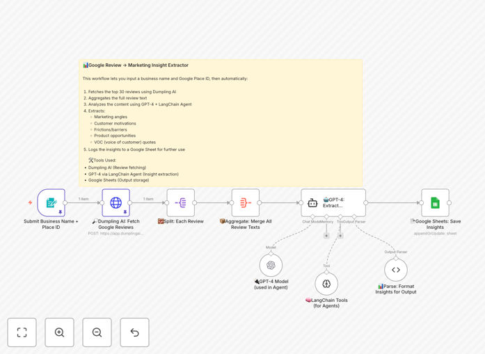This screenshot has width=485, height=354.
Task: Select the Split: Each Review node
Action: tap(181, 203)
